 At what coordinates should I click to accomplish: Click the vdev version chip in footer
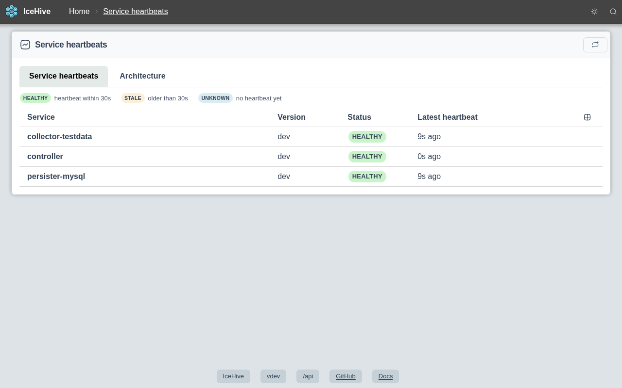coord(273,376)
